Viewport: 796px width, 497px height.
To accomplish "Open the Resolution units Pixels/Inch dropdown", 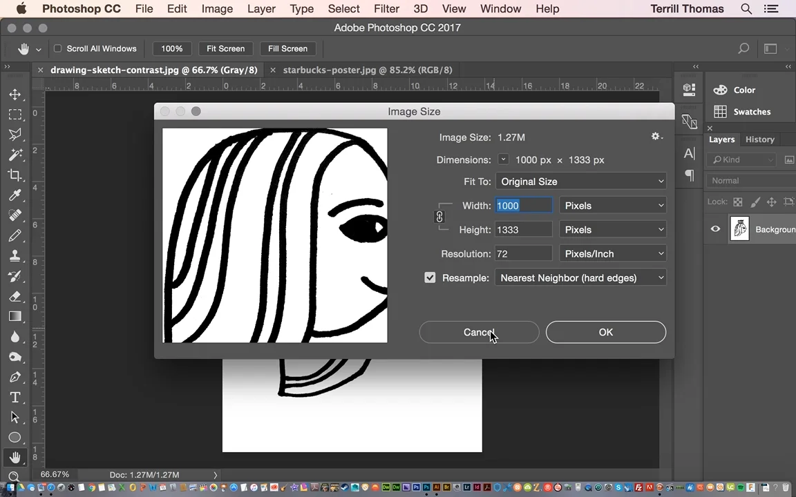I will tap(613, 253).
